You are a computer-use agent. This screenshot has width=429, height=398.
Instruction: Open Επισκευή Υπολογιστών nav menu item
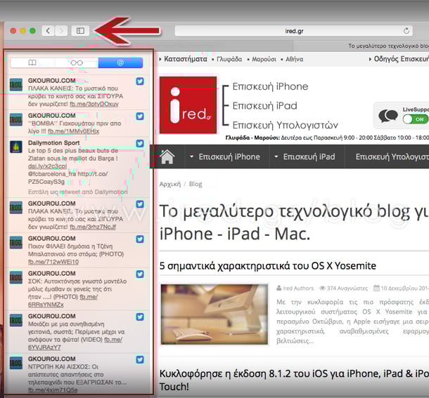coord(392,157)
